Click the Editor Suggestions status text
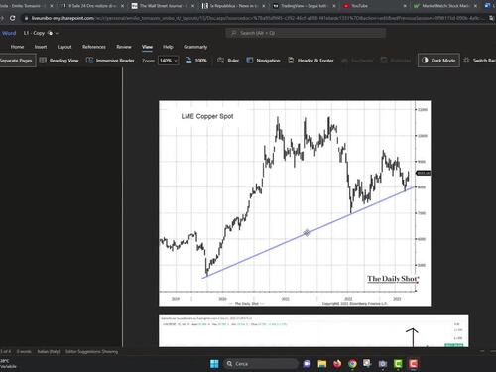The image size is (496, 372). pos(91,351)
